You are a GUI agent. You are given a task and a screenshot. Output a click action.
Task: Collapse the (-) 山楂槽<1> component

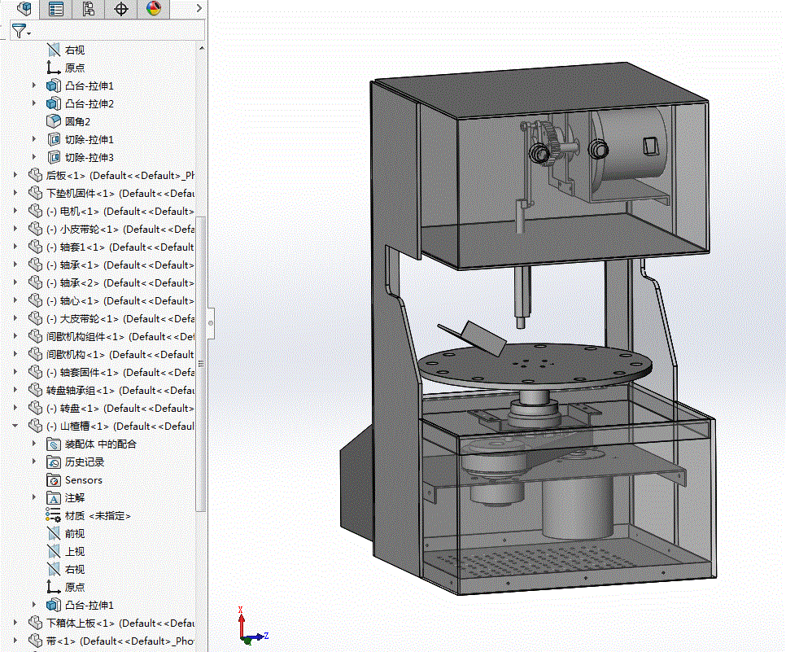point(15,426)
